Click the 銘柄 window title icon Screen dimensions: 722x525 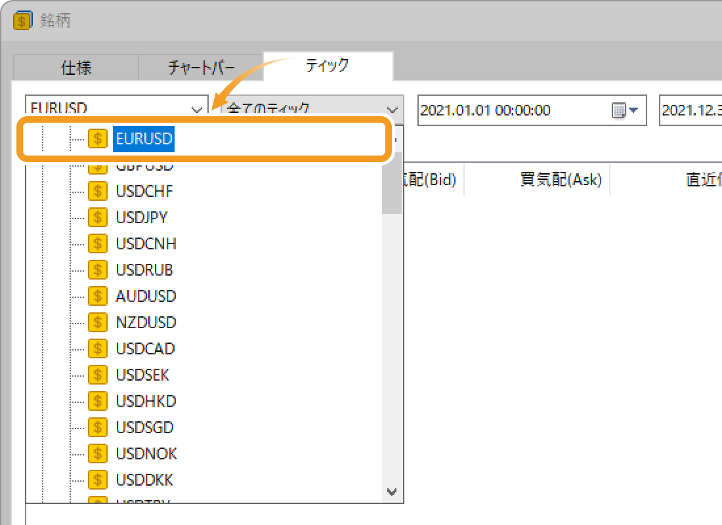tap(22, 21)
